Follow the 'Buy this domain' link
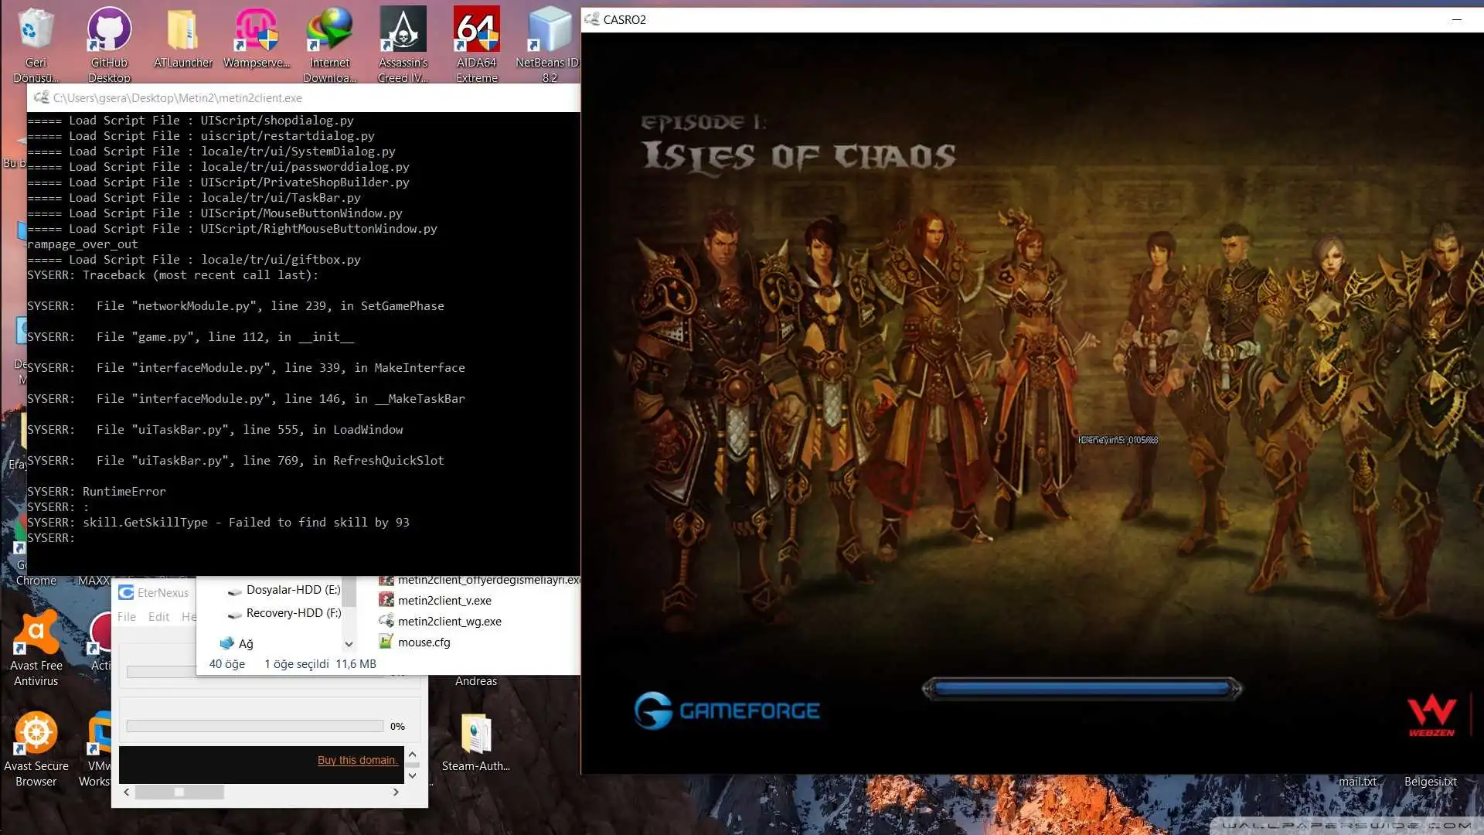Viewport: 1484px width, 835px height. [356, 760]
